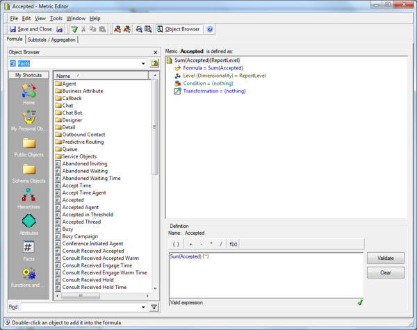Click inside the Find input field
This screenshot has height=330, width=417.
click(x=80, y=306)
